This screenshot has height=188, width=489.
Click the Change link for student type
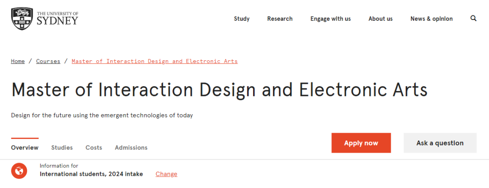coord(166,174)
